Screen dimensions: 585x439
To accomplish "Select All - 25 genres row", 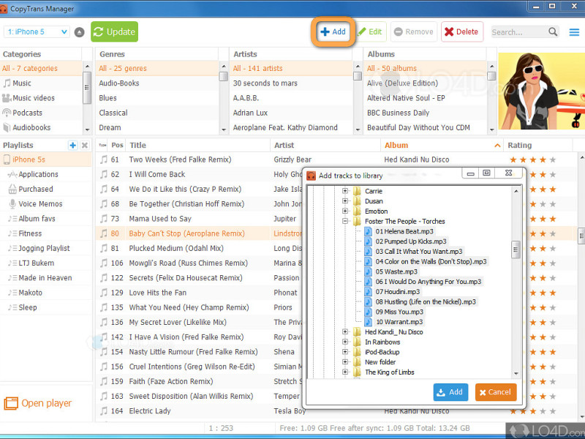I will (x=156, y=68).
